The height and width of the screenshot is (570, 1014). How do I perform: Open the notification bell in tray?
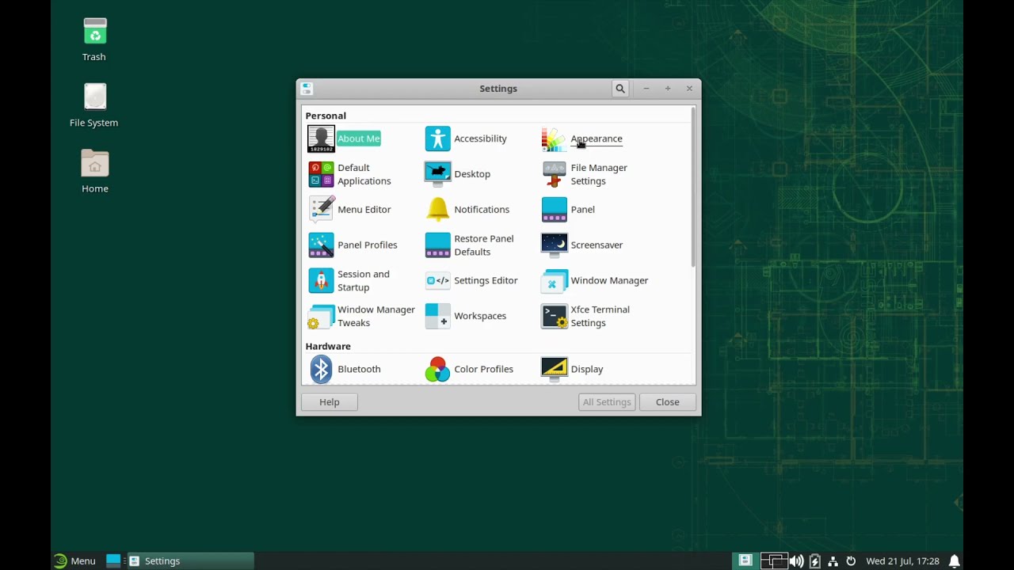click(x=955, y=561)
